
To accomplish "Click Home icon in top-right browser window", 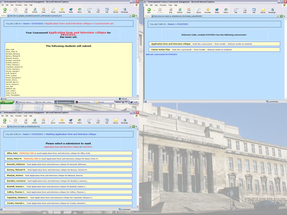I will tap(189, 11).
